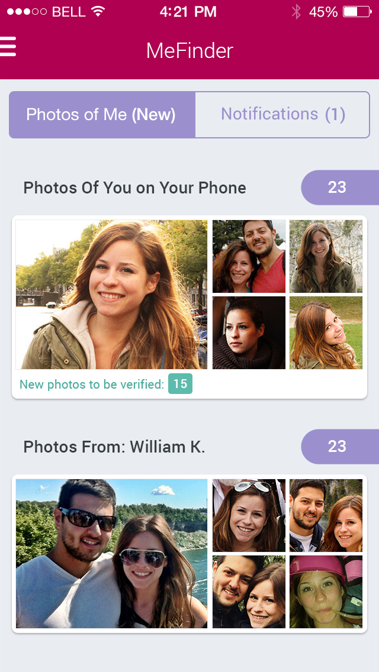Select the 'Photos From: William K.' heading
The width and height of the screenshot is (379, 672).
114,447
